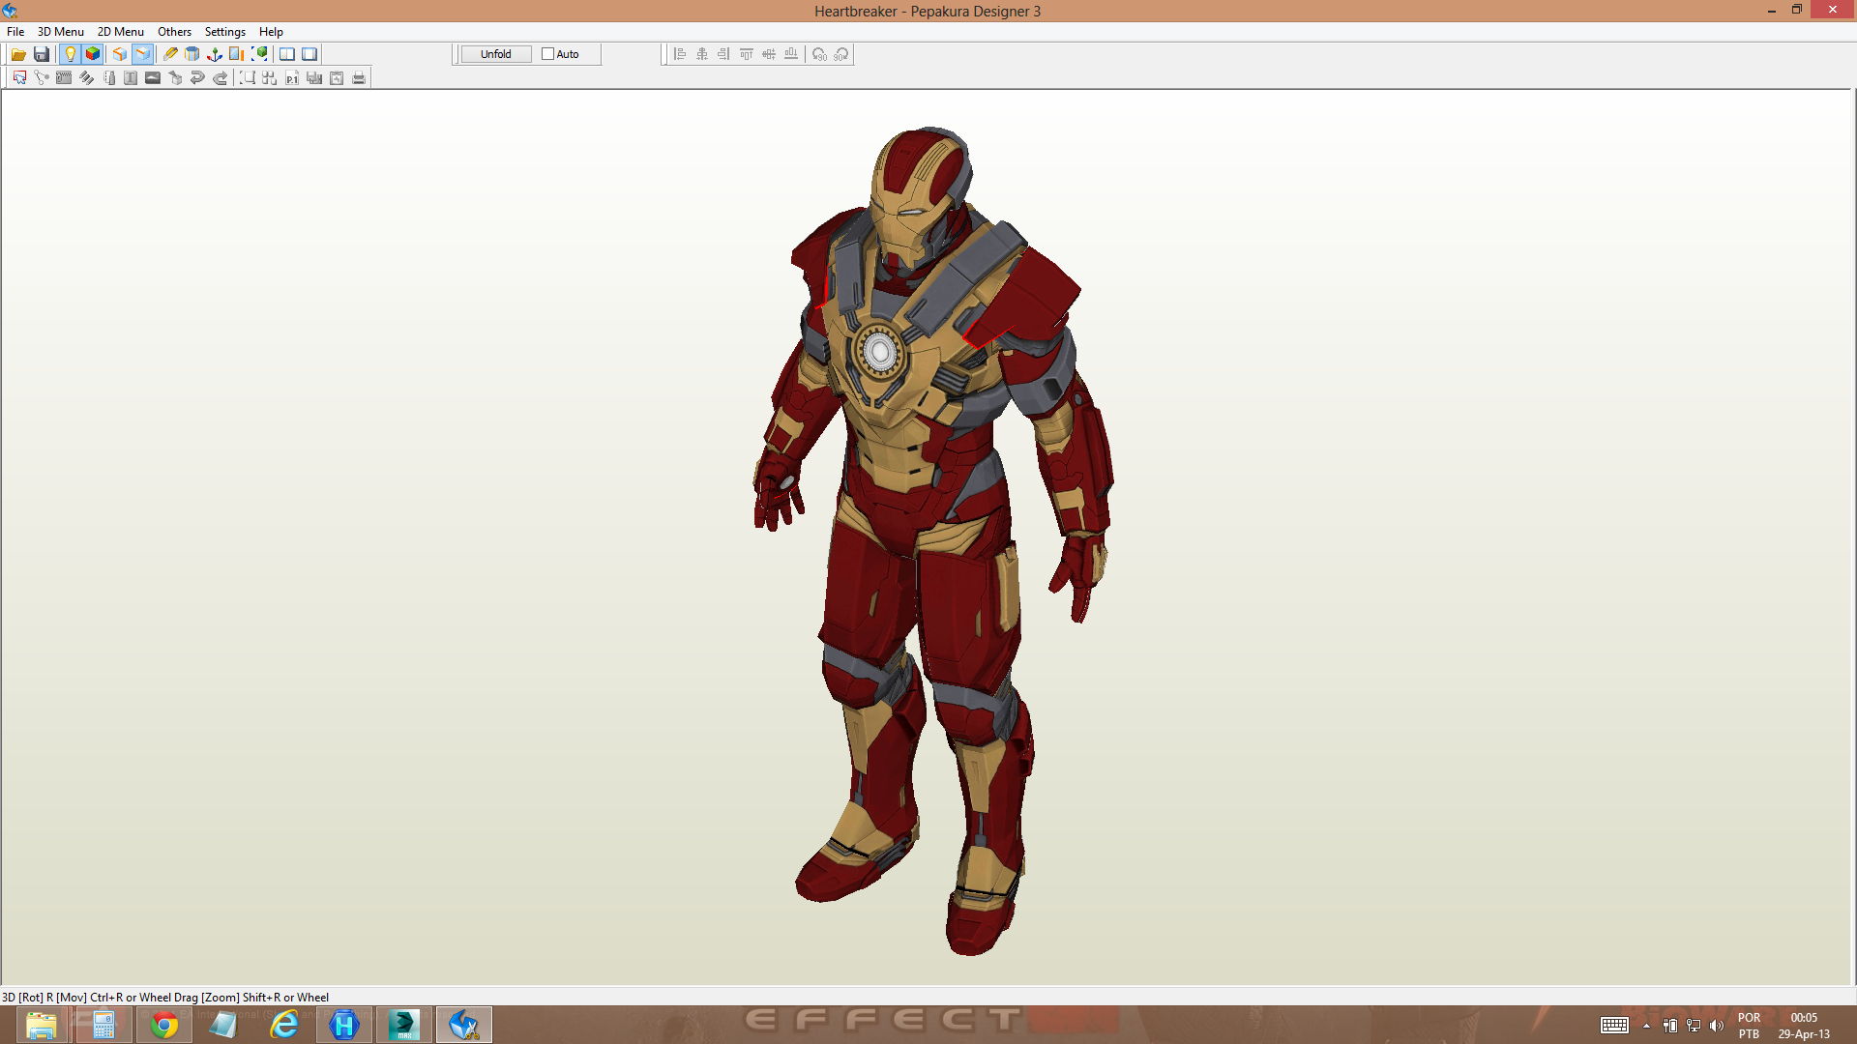Open the Help menu

point(271,32)
